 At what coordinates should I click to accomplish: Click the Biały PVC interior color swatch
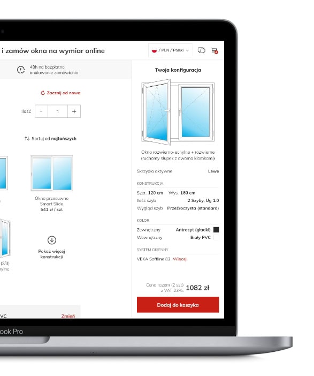(x=216, y=237)
